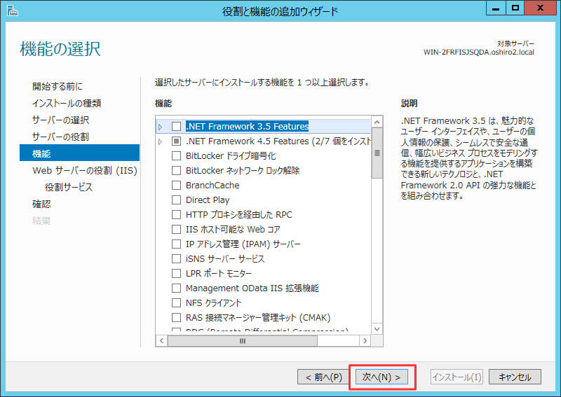This screenshot has width=561, height=397.
Task: Open 役割サービス step
Action: [69, 187]
